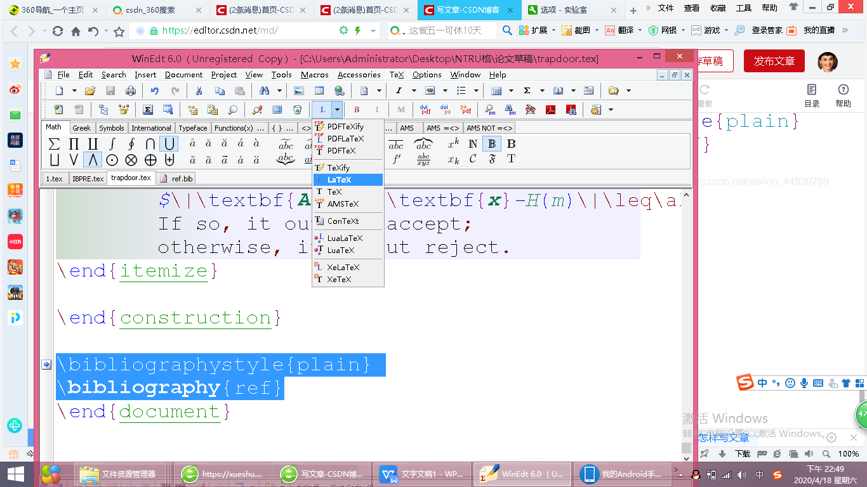The image size is (867, 487).
Task: Copy selection using the toolbar copy icon
Action: (219, 91)
